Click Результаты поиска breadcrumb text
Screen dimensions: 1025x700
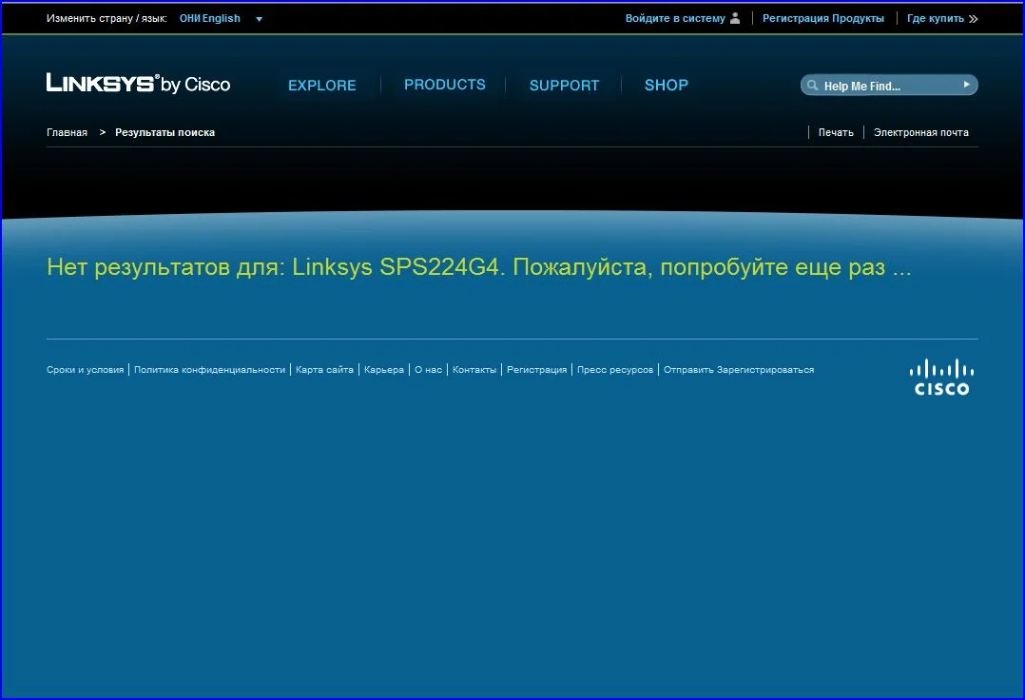[164, 132]
